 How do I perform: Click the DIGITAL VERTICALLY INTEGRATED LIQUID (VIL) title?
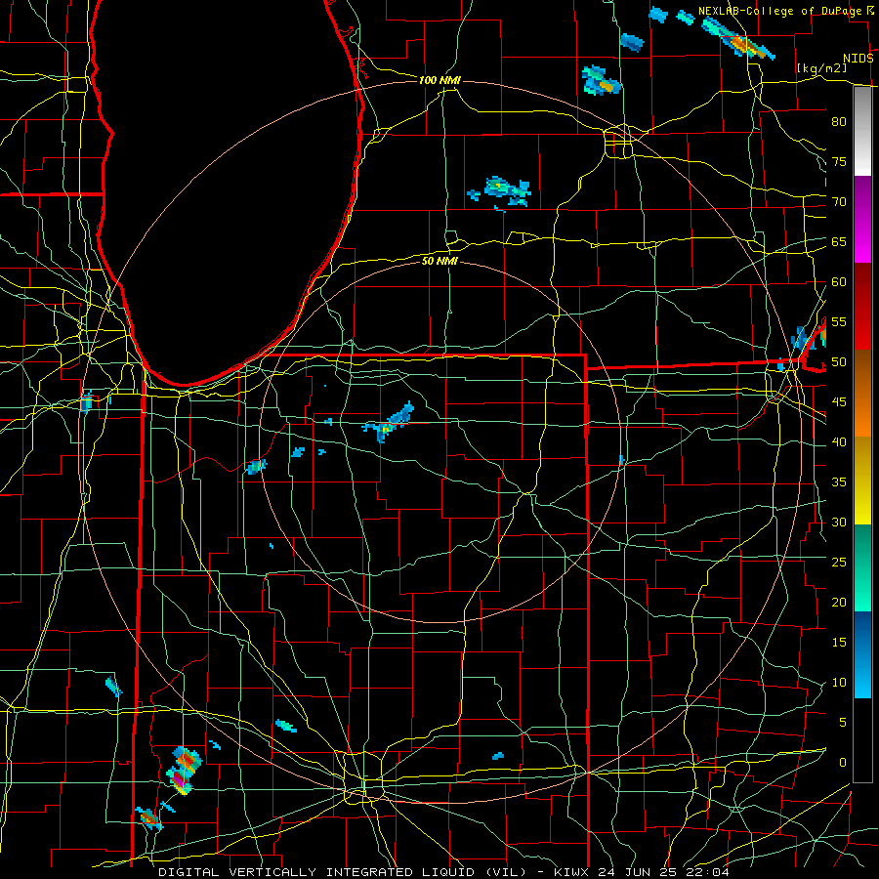(342, 872)
